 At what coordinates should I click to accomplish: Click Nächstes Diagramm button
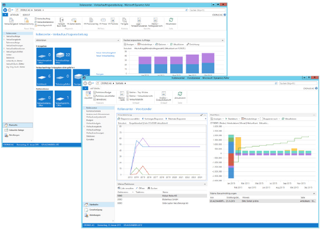(176, 119)
